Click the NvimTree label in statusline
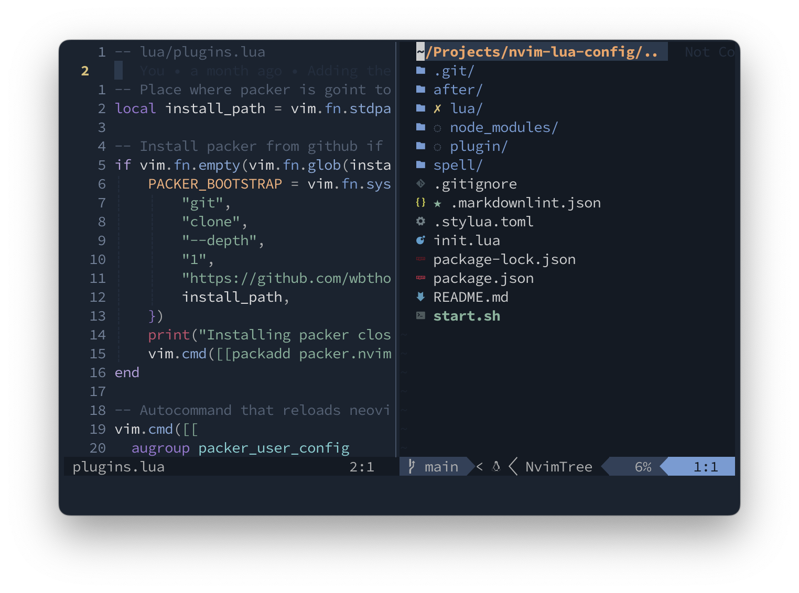Viewport: 799px width, 593px height. coord(559,467)
